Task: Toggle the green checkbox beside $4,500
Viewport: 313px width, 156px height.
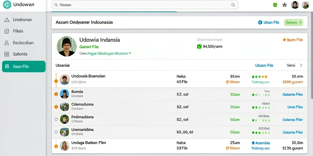Action: 199,47
